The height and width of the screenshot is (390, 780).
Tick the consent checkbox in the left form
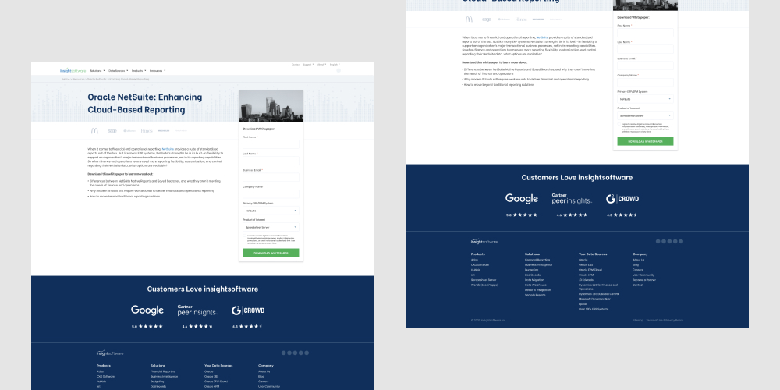coord(246,236)
